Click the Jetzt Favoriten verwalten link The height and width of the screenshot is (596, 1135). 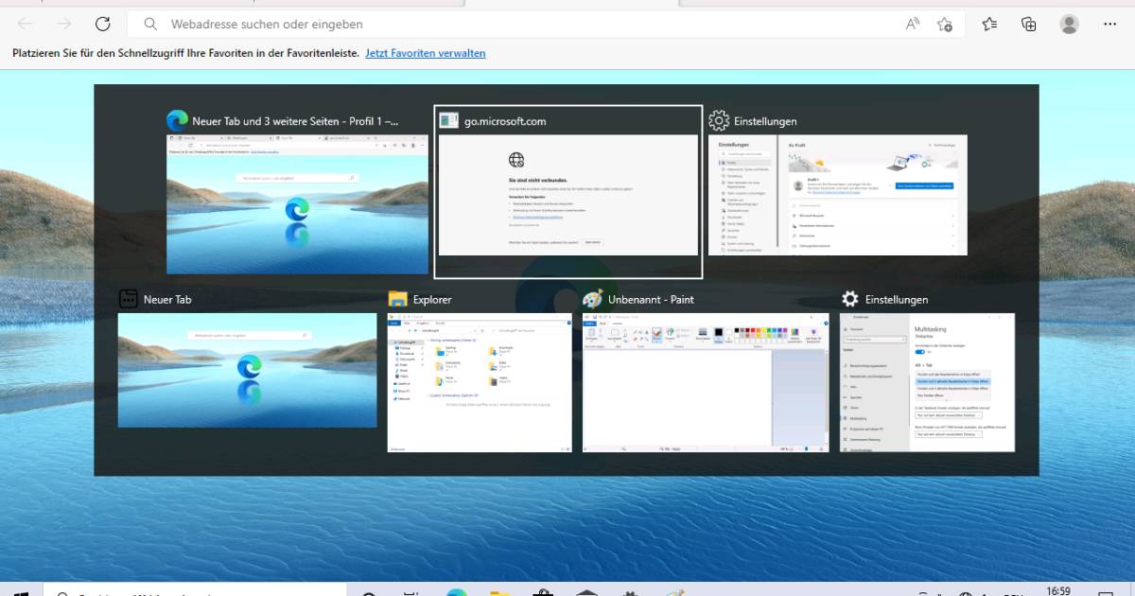(x=425, y=53)
